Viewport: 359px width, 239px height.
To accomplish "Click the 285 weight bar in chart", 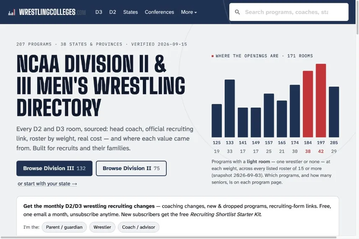I will [x=334, y=112].
